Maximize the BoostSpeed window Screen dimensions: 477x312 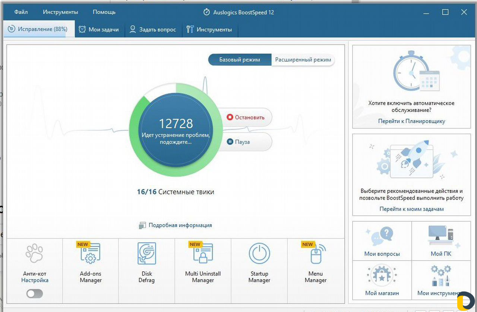pos(445,12)
